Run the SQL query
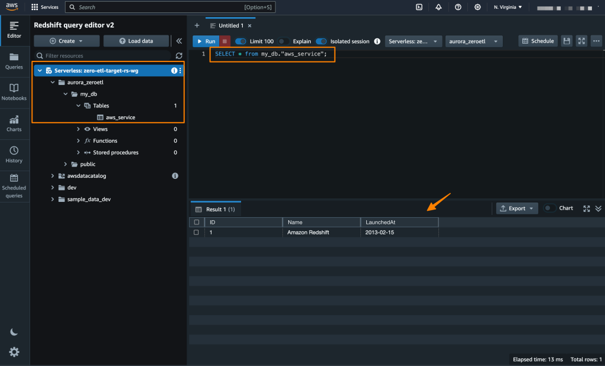 click(x=205, y=41)
